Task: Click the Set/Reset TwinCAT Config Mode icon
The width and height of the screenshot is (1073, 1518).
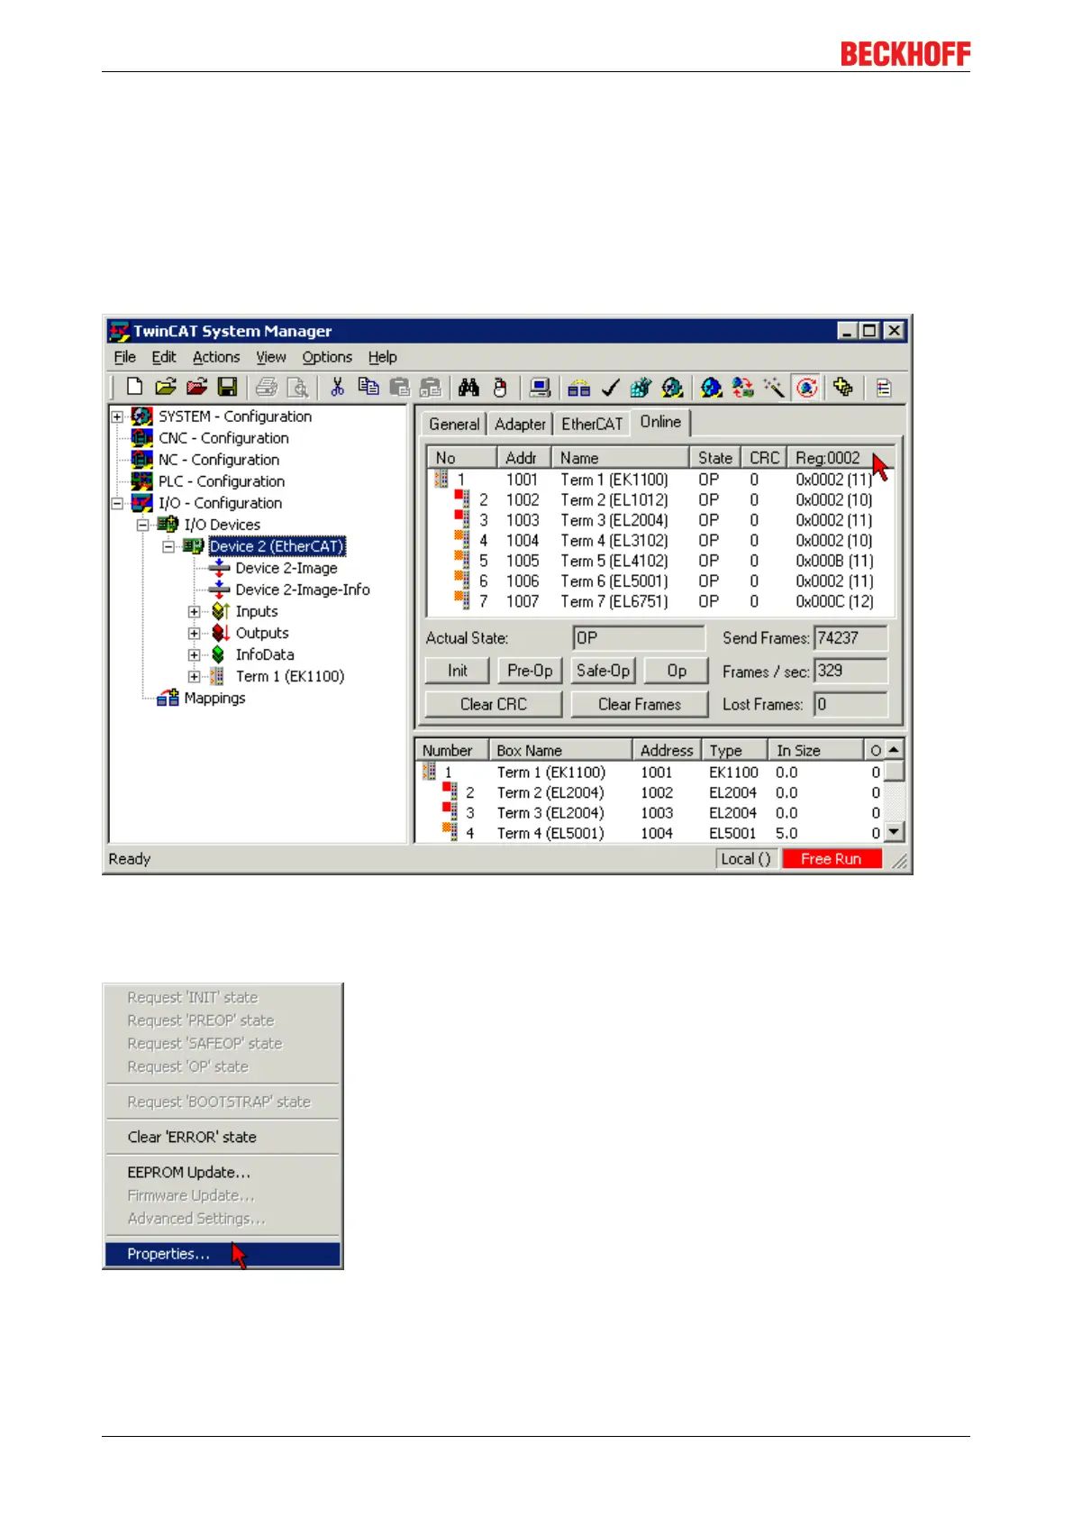Action: (x=712, y=387)
